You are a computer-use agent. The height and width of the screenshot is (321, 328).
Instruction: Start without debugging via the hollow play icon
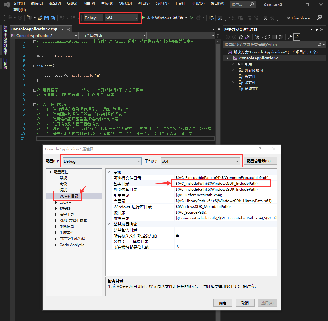point(191,18)
